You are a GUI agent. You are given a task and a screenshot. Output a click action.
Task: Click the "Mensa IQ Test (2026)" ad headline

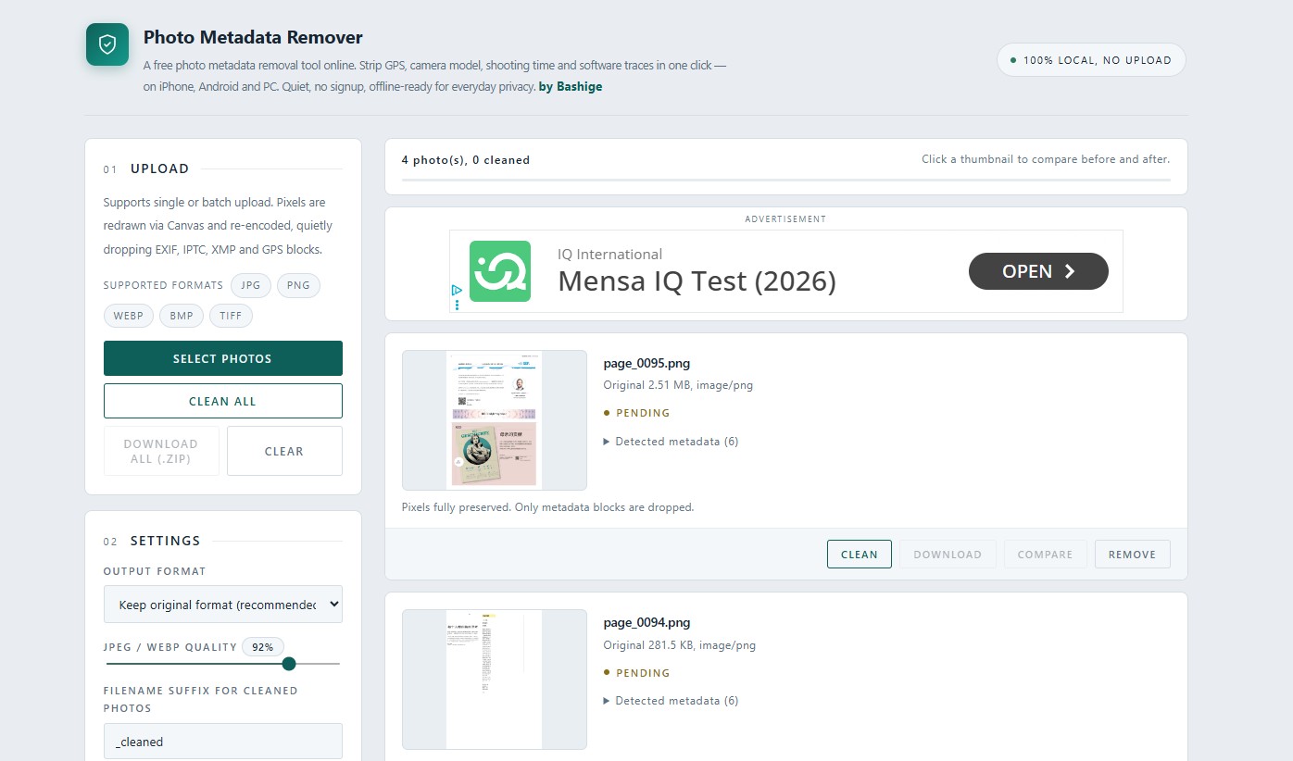(697, 281)
